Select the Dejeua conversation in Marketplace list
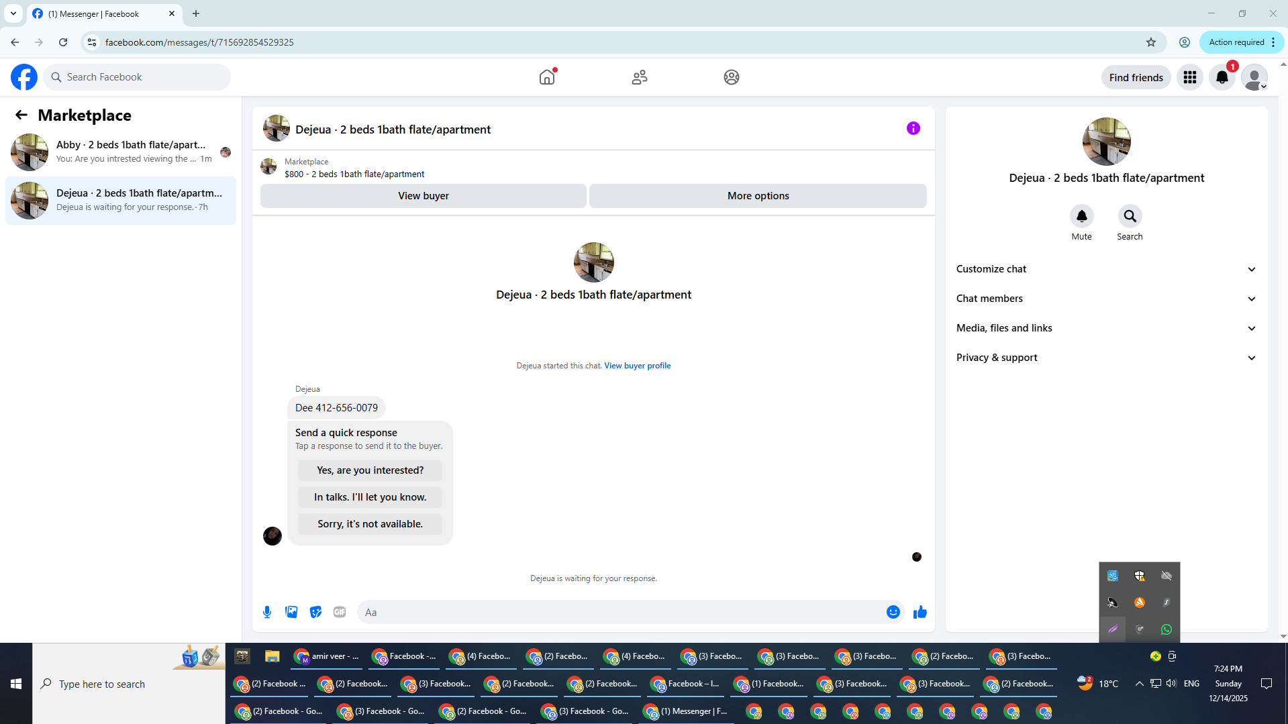 coord(121,200)
